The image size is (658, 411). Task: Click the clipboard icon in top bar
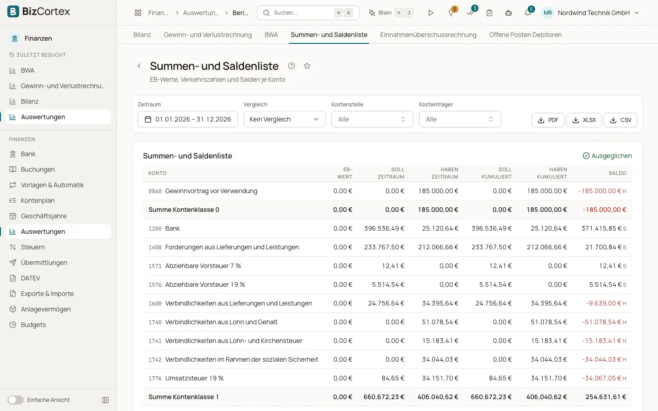tap(489, 13)
